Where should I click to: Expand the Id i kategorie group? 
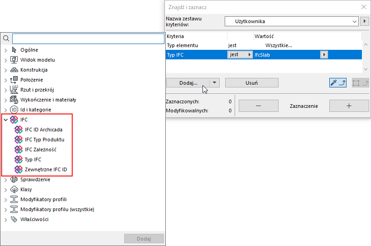tap(6, 110)
